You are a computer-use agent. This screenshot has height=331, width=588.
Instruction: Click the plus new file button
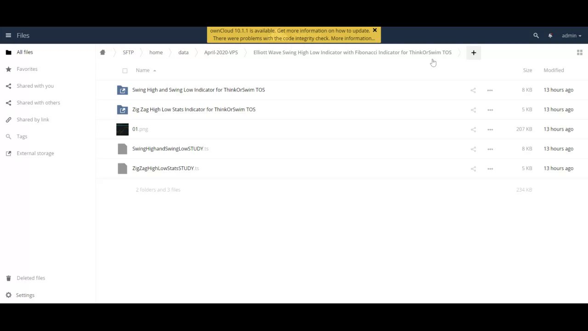[x=474, y=52]
